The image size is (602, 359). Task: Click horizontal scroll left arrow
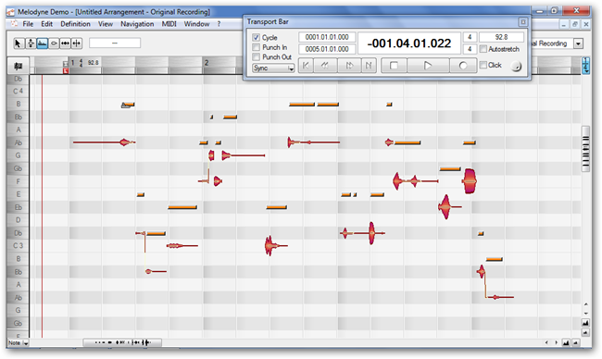click(x=546, y=342)
